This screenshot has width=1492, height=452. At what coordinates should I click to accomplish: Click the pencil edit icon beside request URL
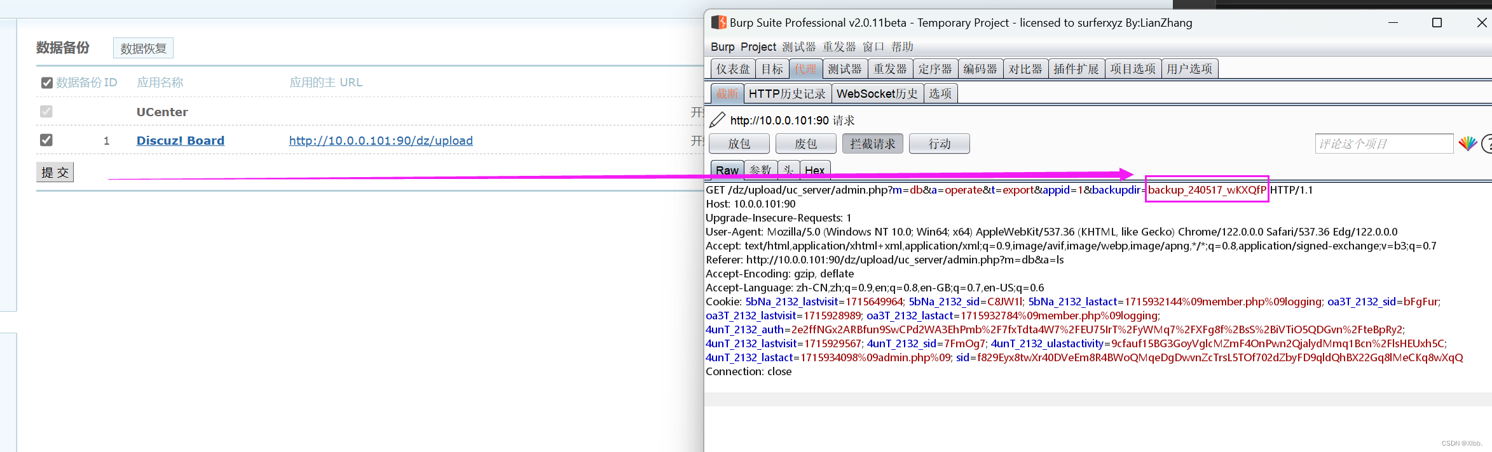[x=717, y=120]
